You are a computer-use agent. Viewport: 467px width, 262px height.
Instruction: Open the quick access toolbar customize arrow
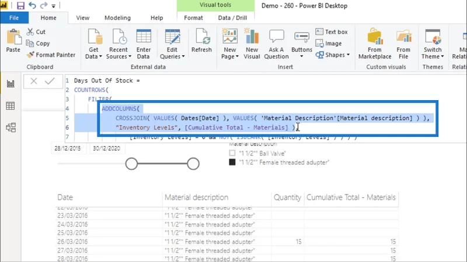pos(54,6)
